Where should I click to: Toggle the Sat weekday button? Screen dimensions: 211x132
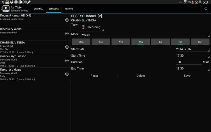pyautogui.click(x=180, y=42)
